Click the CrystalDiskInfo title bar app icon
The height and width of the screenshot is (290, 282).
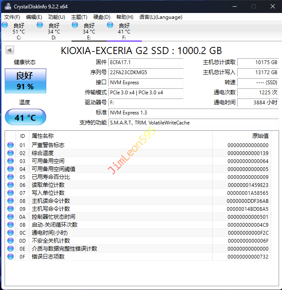tap(8, 7)
